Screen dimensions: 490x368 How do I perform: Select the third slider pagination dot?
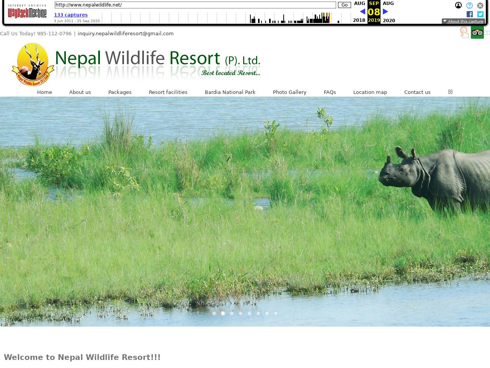232,313
